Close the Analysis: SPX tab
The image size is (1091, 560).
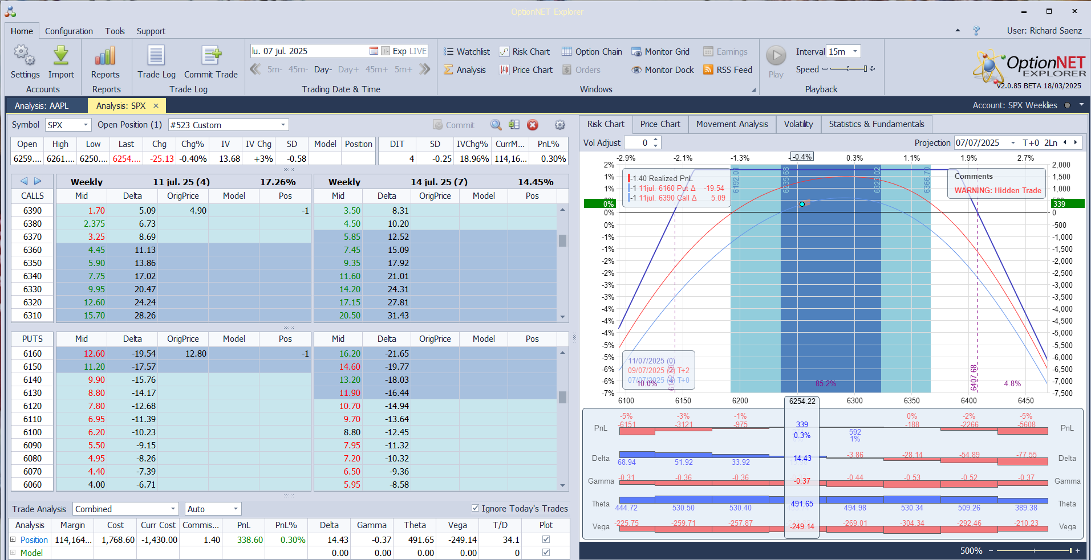156,105
